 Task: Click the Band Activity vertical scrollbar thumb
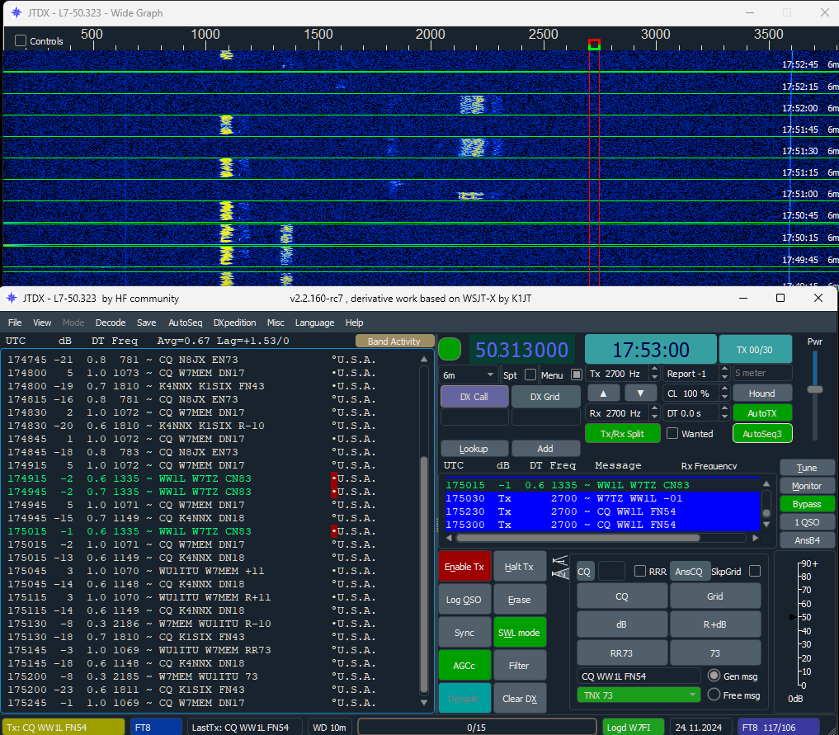click(424, 574)
